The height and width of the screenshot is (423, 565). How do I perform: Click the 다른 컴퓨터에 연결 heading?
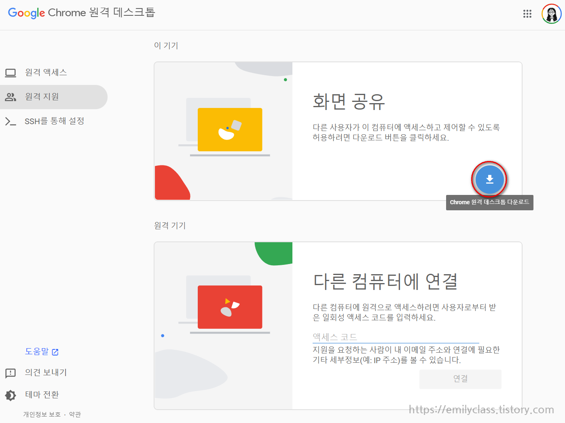[x=385, y=281]
